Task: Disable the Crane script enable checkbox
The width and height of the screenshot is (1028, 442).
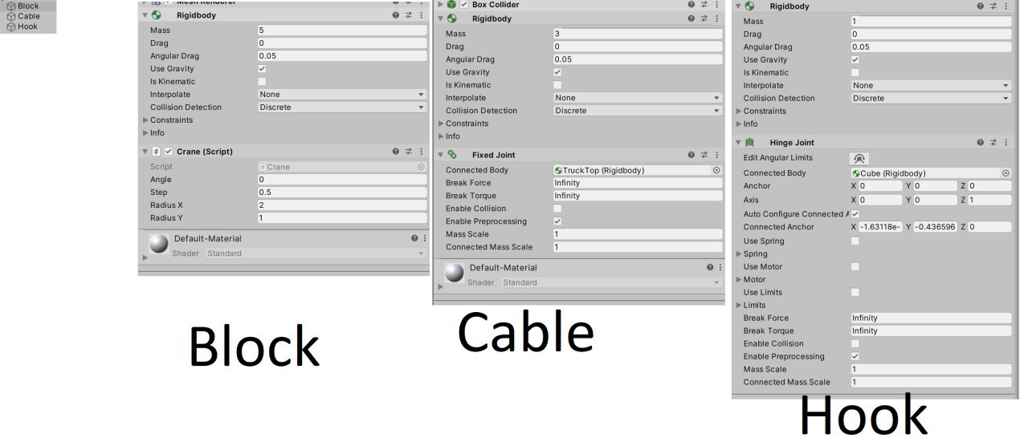Action: pos(169,152)
